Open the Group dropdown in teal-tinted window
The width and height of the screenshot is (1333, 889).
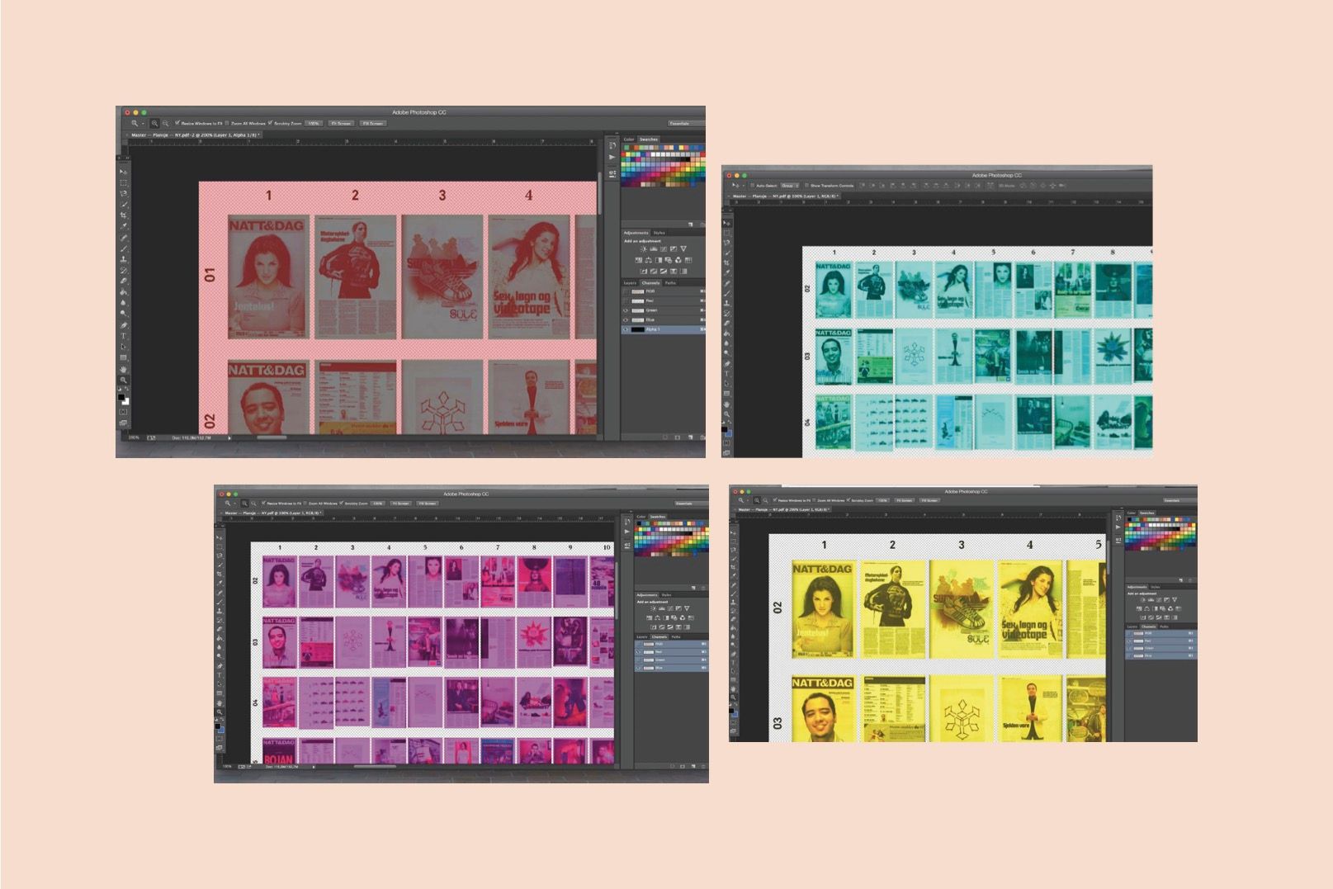point(790,186)
